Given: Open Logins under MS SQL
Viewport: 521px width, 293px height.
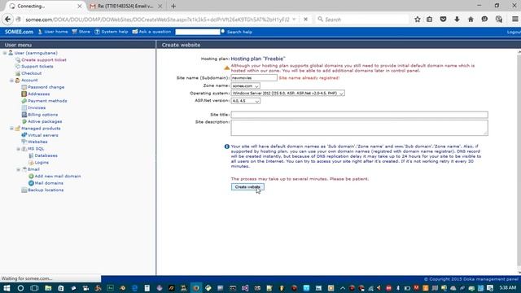Looking at the screenshot, I should coord(42,163).
